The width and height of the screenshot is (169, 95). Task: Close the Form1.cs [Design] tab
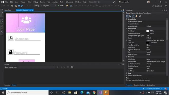coord(32,10)
